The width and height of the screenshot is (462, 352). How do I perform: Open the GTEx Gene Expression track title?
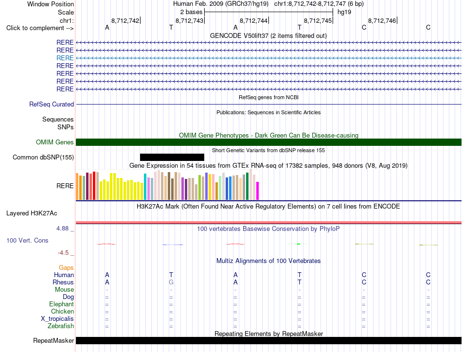pyautogui.click(x=268, y=165)
